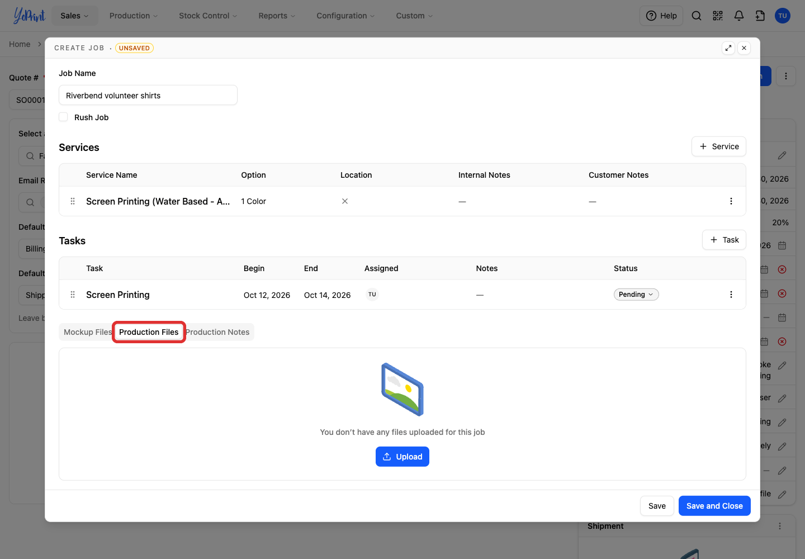Image resolution: width=805 pixels, height=559 pixels.
Task: Click the Home breadcrumb link
Action: pyautogui.click(x=20, y=44)
